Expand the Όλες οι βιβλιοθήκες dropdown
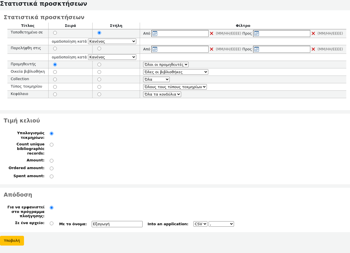This screenshot has width=350, height=253. 175,72
